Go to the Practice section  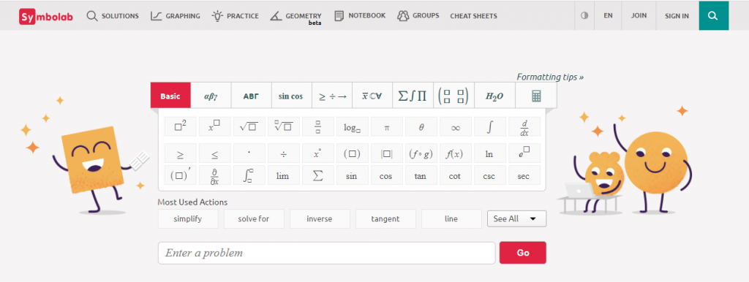click(x=235, y=16)
